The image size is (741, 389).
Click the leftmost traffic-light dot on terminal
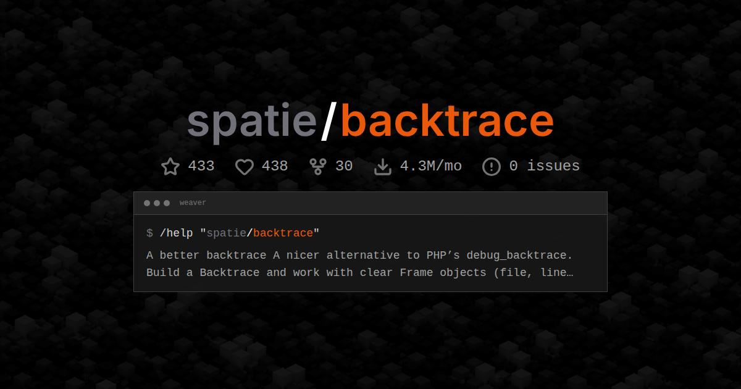coord(146,203)
